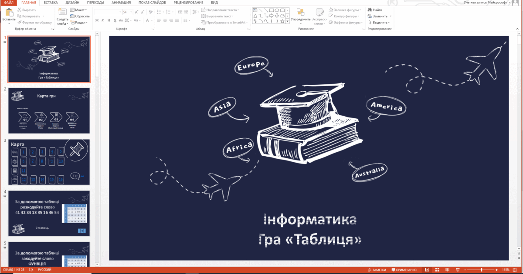Toggle strikethrough (abc) formatting
523x274 pixels.
(x=121, y=20)
